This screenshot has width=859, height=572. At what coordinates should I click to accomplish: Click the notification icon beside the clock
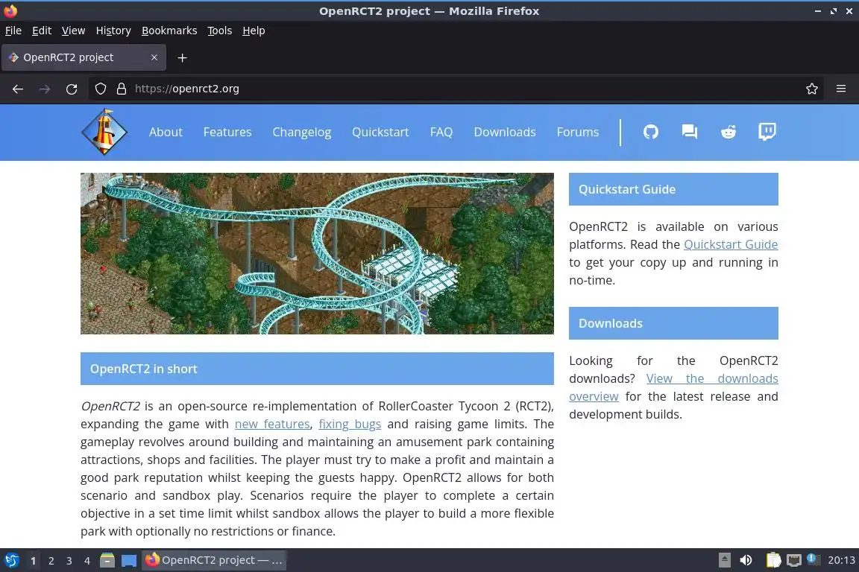tap(814, 559)
